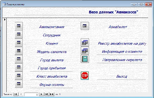Open the Направления перелета report notebook icon

(85, 59)
